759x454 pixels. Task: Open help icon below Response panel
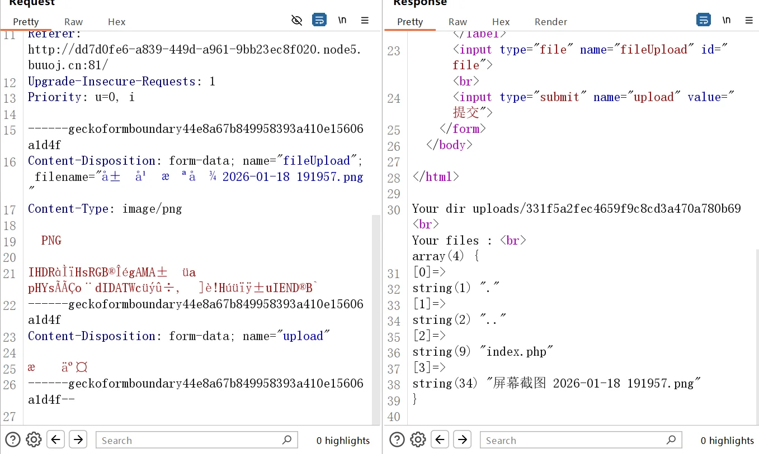pos(397,439)
